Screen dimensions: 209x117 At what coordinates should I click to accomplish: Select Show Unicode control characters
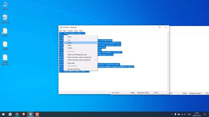(81, 57)
